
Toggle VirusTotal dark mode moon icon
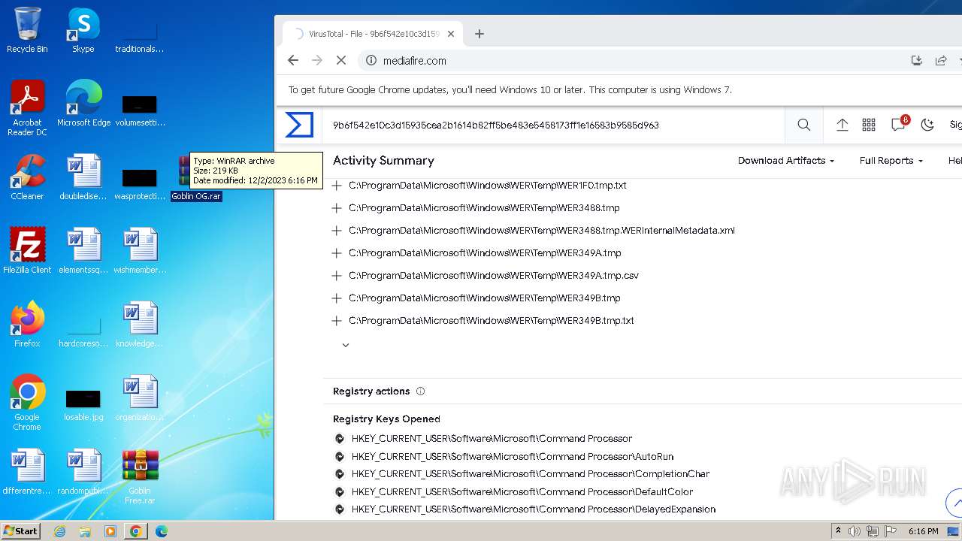(927, 125)
